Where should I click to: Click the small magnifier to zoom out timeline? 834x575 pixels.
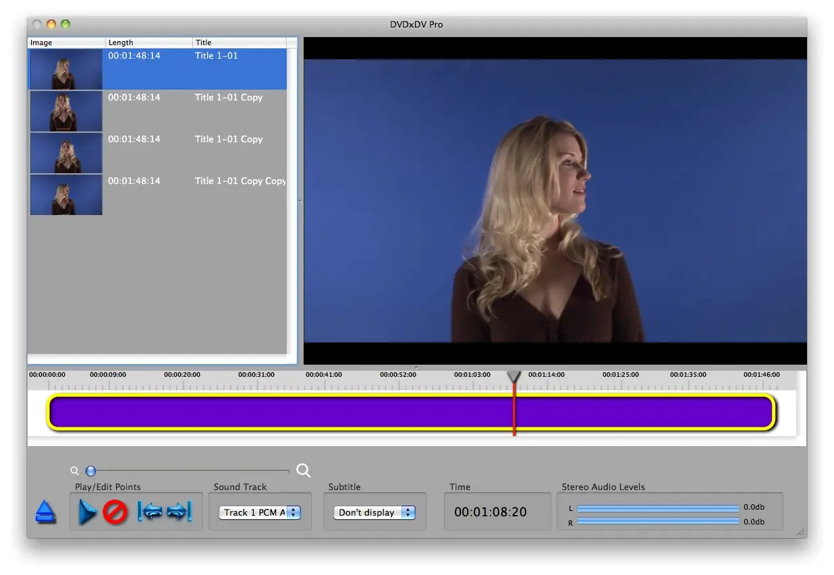pyautogui.click(x=74, y=471)
